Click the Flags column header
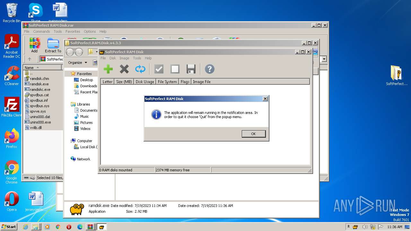411x231 pixels. point(185,82)
